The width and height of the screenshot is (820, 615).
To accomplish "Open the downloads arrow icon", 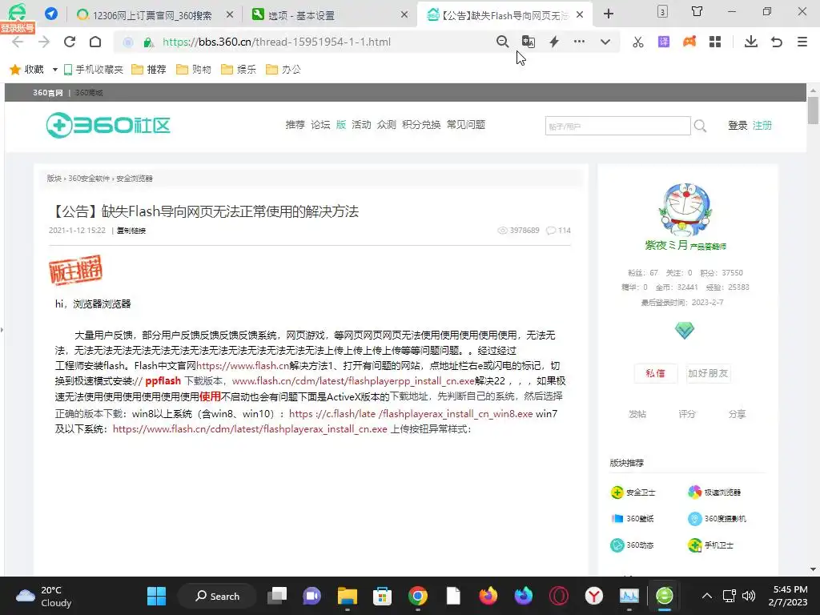I will coord(751,42).
